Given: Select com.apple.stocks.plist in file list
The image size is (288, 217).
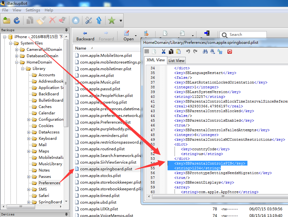Looking at the screenshot, I should 100,175.
